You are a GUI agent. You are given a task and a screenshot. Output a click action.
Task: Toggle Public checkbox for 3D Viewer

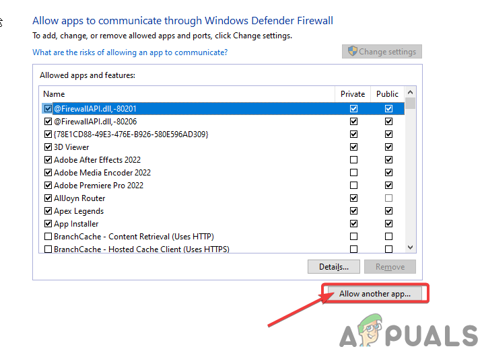(389, 147)
